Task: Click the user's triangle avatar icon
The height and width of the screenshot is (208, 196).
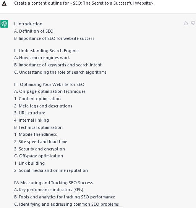Action: (4, 3)
